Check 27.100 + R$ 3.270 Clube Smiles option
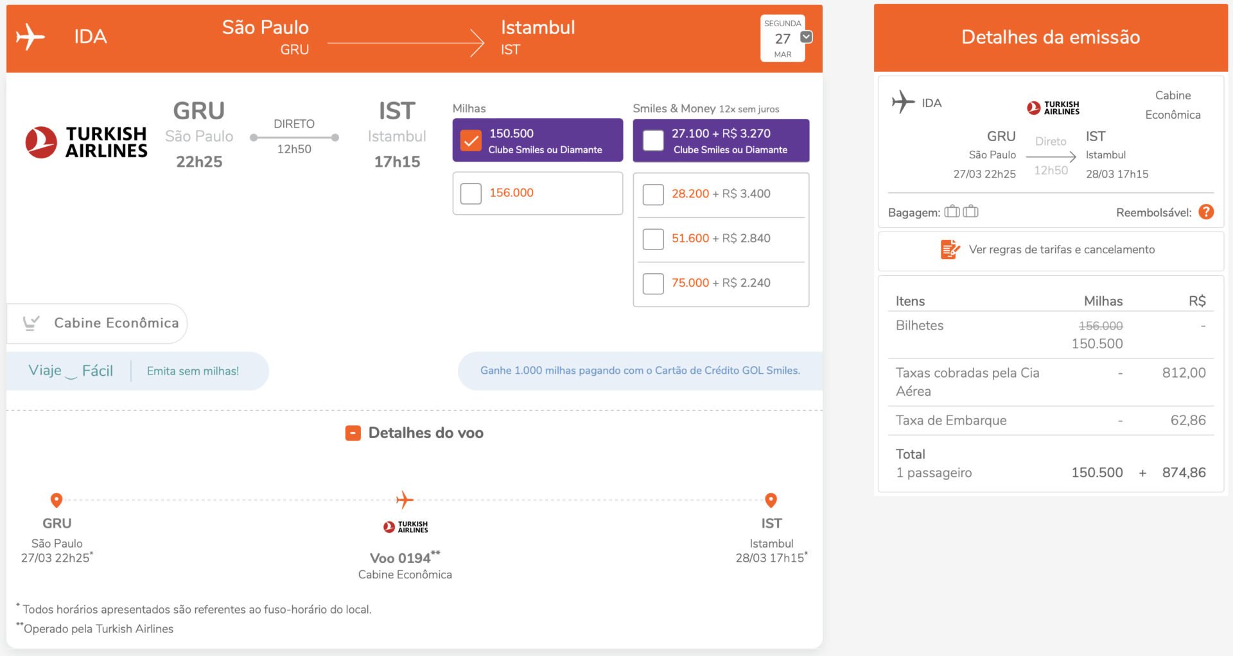The image size is (1233, 656). (653, 140)
